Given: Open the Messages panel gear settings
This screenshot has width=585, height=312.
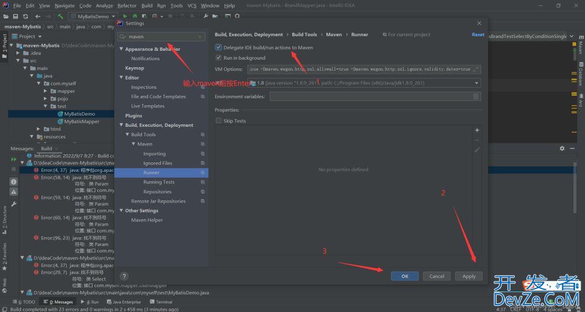Looking at the screenshot, I should pyautogui.click(x=562, y=148).
